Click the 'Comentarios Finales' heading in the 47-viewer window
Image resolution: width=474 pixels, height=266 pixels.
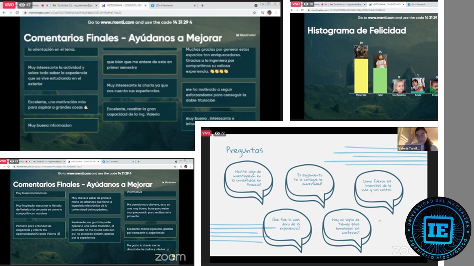(x=123, y=38)
